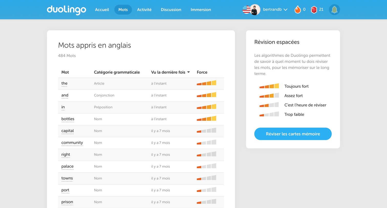Viewport: 387px width, 208px height.
Task: Open the word "and"
Action: (x=65, y=95)
